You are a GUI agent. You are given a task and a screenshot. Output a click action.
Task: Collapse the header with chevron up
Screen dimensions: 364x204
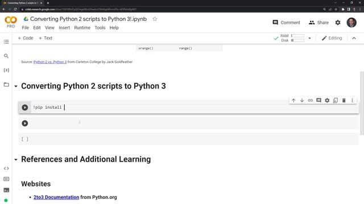pos(354,38)
